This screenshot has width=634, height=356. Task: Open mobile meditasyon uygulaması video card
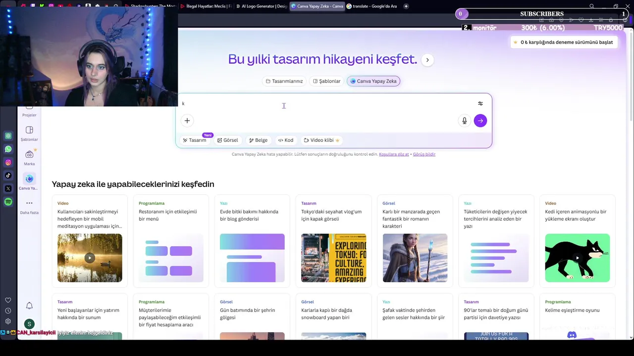[x=90, y=241]
